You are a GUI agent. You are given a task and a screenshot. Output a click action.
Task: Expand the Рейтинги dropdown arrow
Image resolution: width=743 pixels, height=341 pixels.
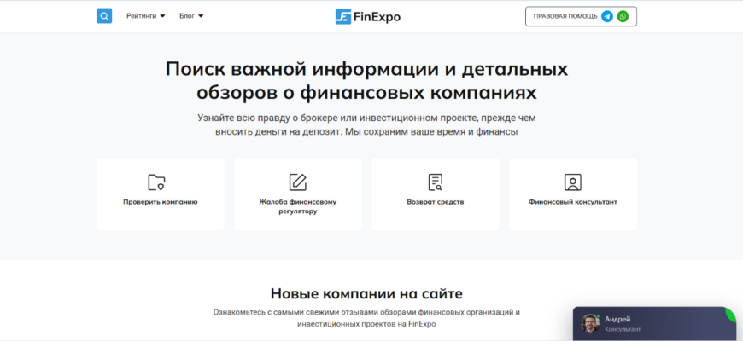[162, 16]
